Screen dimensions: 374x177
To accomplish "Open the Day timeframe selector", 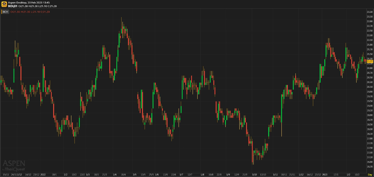I will click(370, 175).
